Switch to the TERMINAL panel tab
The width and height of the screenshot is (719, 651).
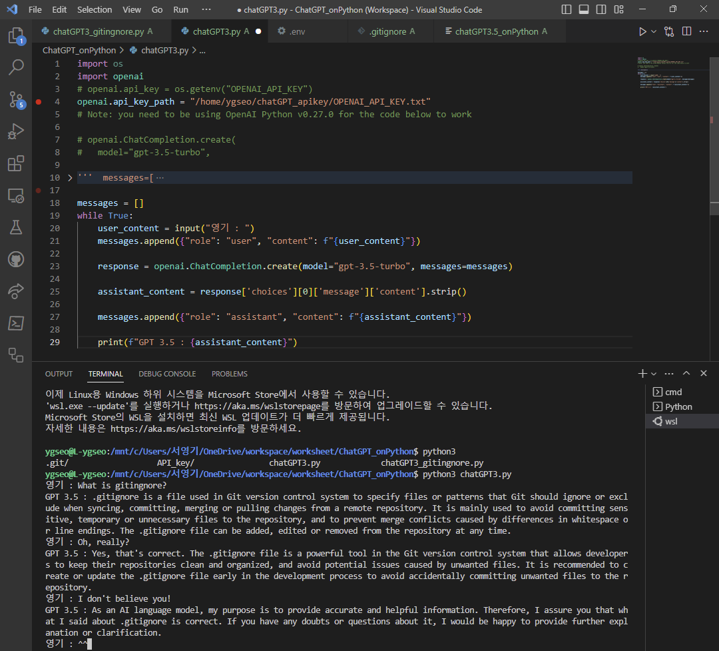tap(105, 374)
